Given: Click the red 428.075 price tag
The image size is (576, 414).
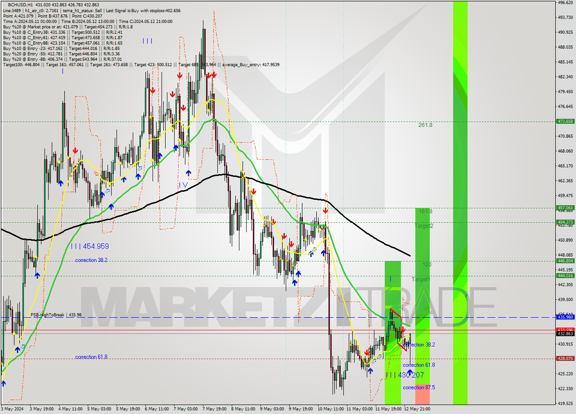Looking at the screenshot, I should 565,359.
